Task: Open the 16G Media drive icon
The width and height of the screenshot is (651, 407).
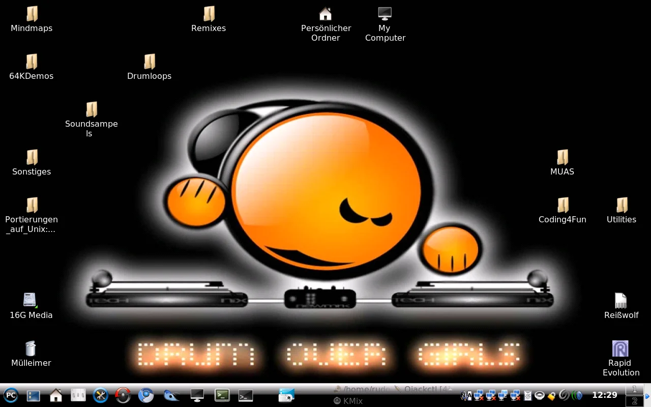Action: click(31, 306)
